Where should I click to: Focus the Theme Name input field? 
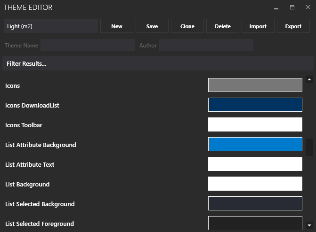point(88,45)
